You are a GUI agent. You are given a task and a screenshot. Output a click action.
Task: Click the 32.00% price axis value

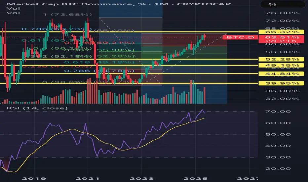point(282,99)
